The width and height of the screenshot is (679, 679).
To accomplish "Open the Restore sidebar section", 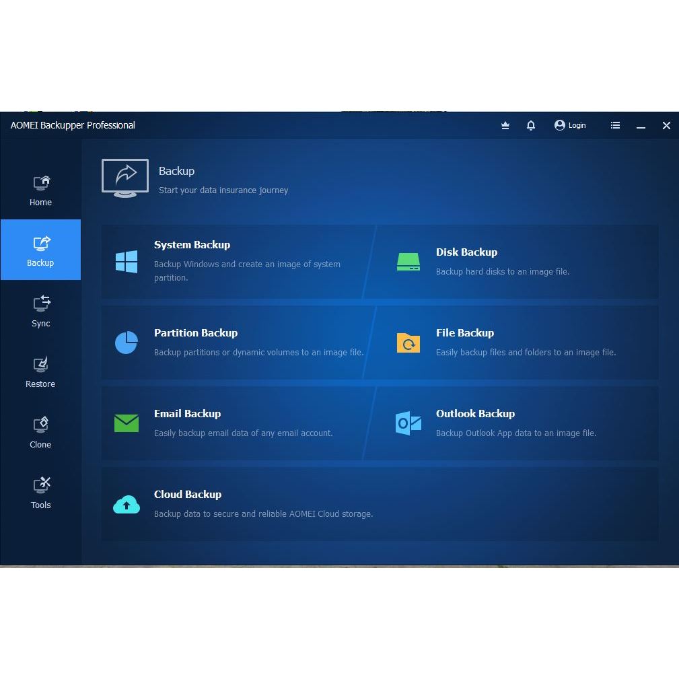I will [x=40, y=372].
